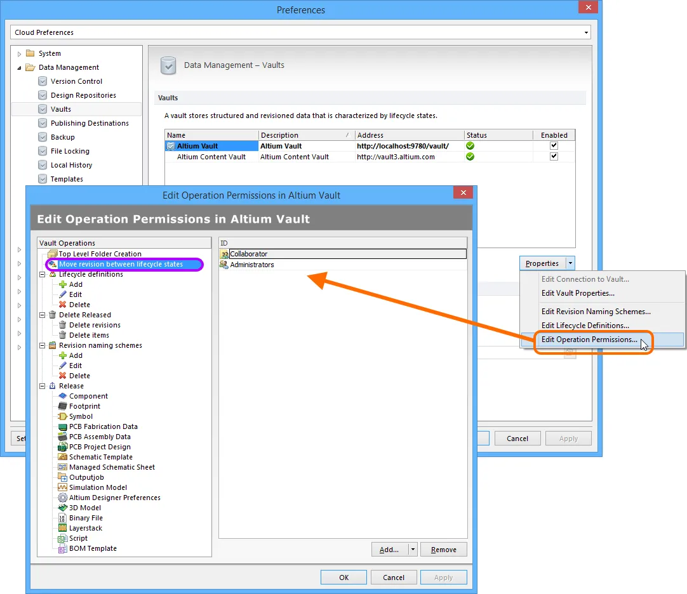Click the Outputjob icon

[x=63, y=477]
